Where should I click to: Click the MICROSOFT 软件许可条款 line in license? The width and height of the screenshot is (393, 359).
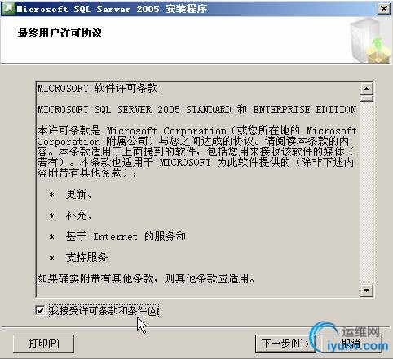(x=97, y=89)
